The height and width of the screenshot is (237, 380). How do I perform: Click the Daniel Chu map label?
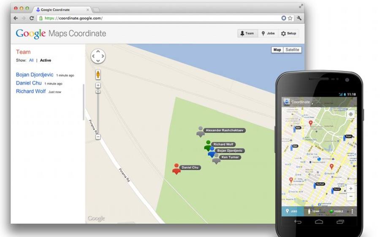(190, 168)
